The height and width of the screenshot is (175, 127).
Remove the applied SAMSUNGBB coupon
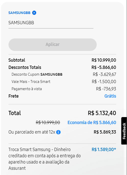pos(34,13)
